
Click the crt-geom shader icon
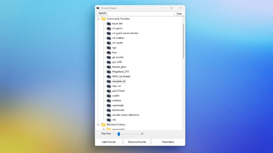coord(109,28)
